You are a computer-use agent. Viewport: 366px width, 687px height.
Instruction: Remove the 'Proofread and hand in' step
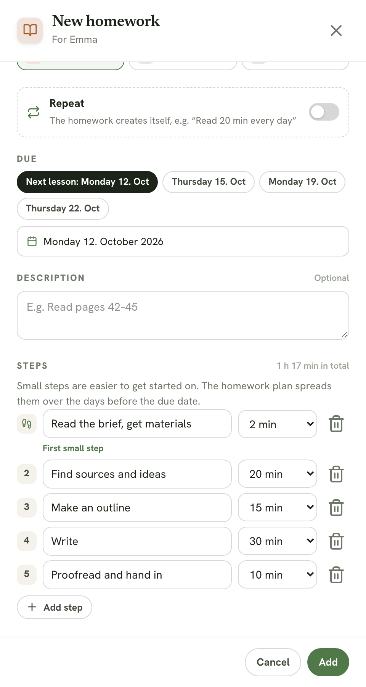336,575
